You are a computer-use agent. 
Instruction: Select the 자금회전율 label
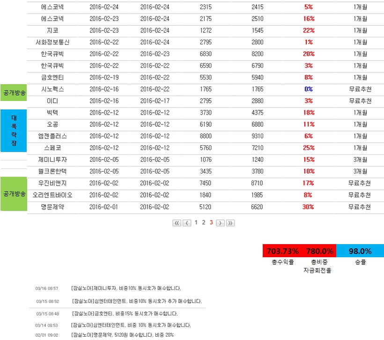(318, 270)
